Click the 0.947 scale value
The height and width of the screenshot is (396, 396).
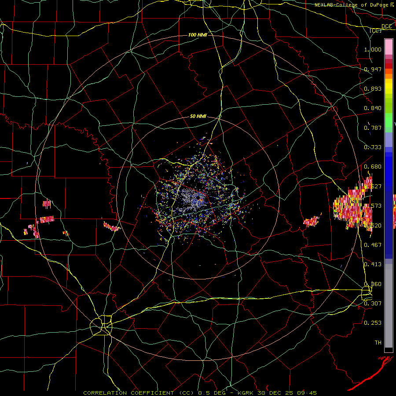[373, 69]
